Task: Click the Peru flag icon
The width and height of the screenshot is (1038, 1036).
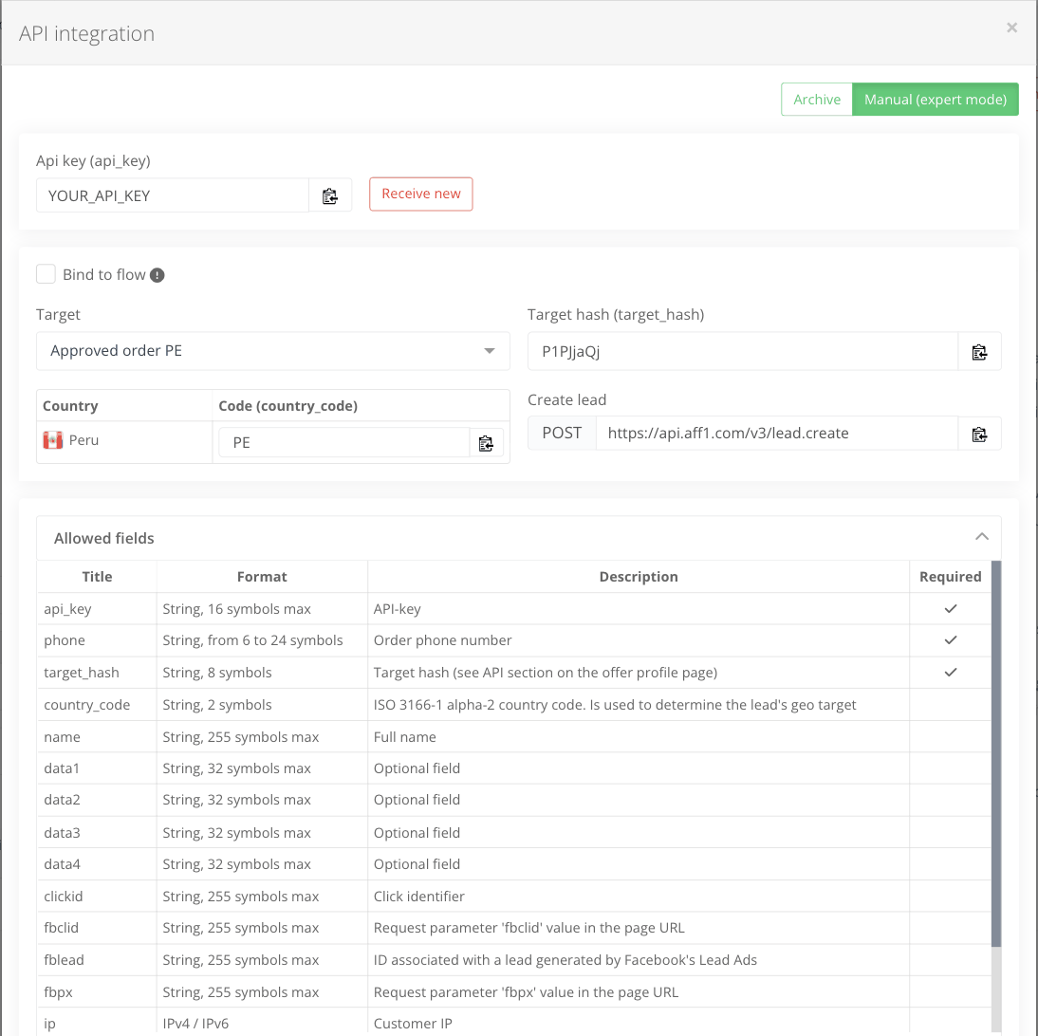Action: tap(52, 440)
